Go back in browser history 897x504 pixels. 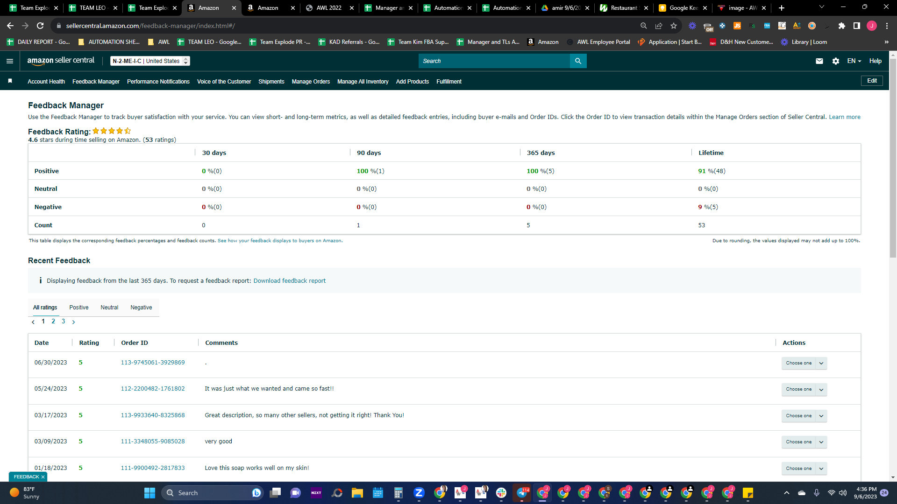[x=10, y=26]
